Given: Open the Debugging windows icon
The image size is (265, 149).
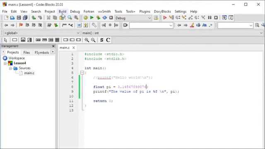Looking at the screenshot, I should [x=224, y=18].
